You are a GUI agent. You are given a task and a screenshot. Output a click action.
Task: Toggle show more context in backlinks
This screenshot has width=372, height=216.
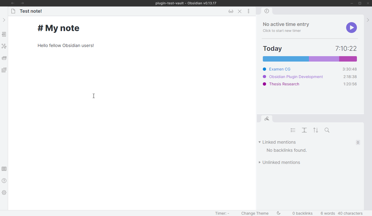coord(304,130)
